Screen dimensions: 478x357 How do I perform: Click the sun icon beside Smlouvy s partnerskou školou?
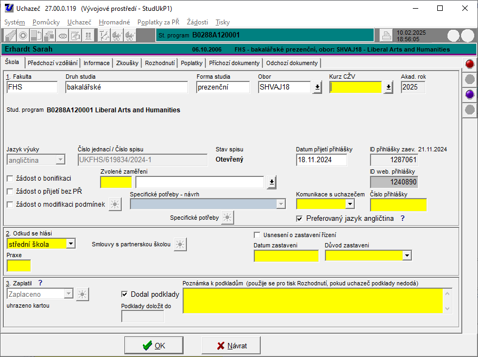(x=180, y=244)
